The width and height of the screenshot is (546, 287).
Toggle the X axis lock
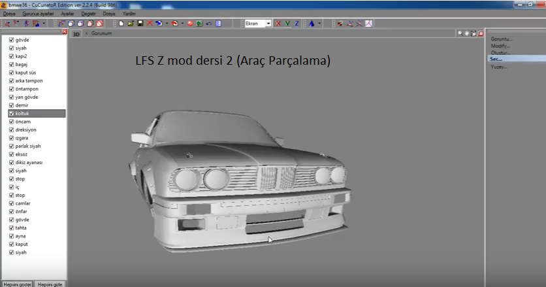pos(278,24)
